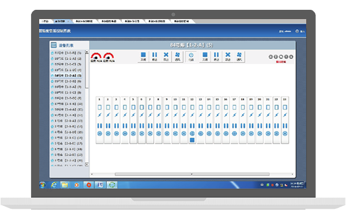The image size is (346, 218).
Task: Click the pause icon in column 5
Action: (133, 126)
